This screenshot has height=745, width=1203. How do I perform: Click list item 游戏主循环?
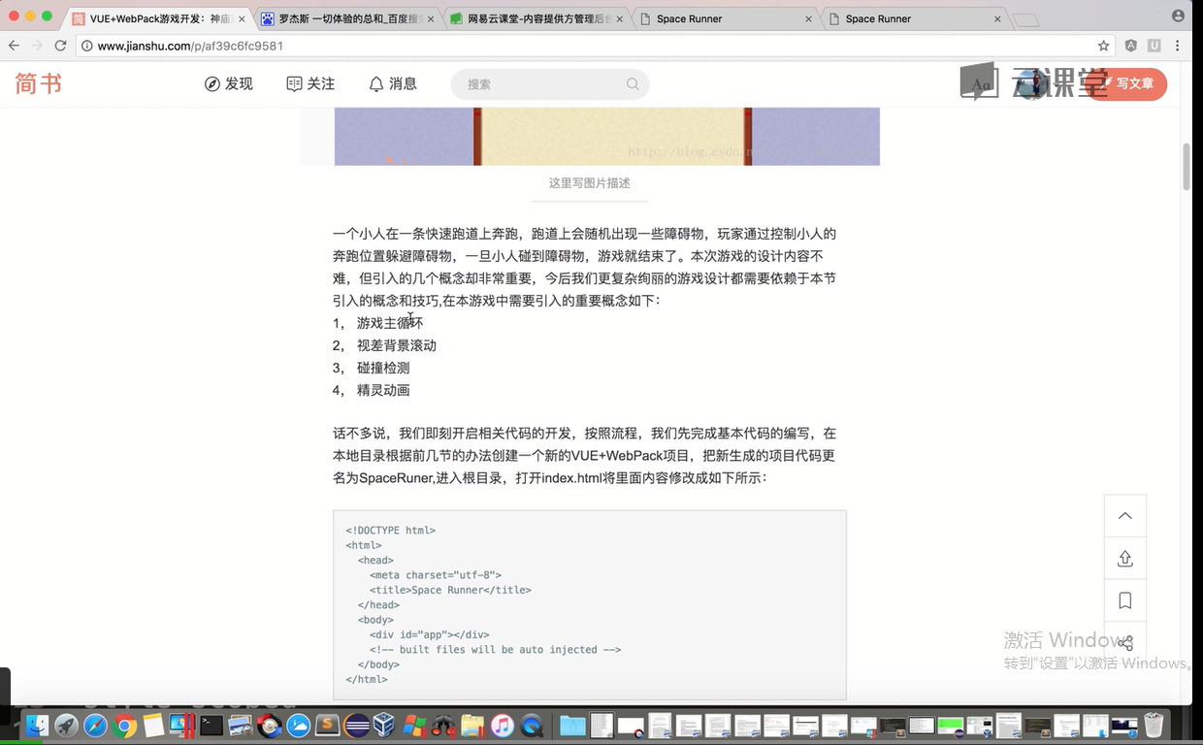tap(390, 323)
